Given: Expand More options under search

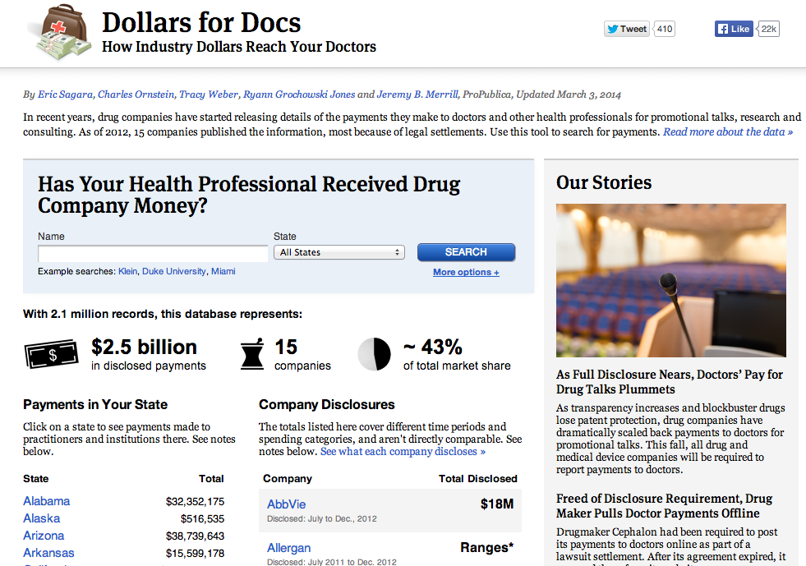Looking at the screenshot, I should [x=466, y=272].
